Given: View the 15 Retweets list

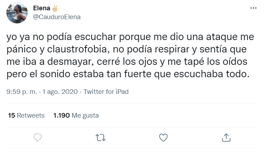Looking at the screenshot, I should click(x=26, y=116).
